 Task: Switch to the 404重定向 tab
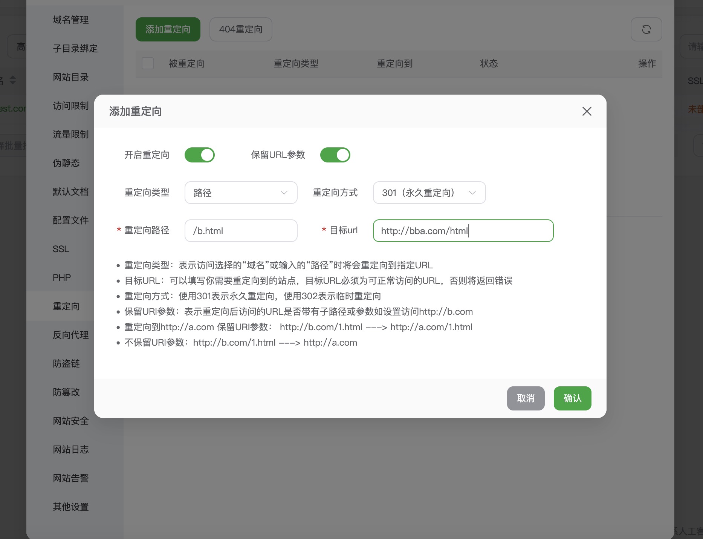241,29
